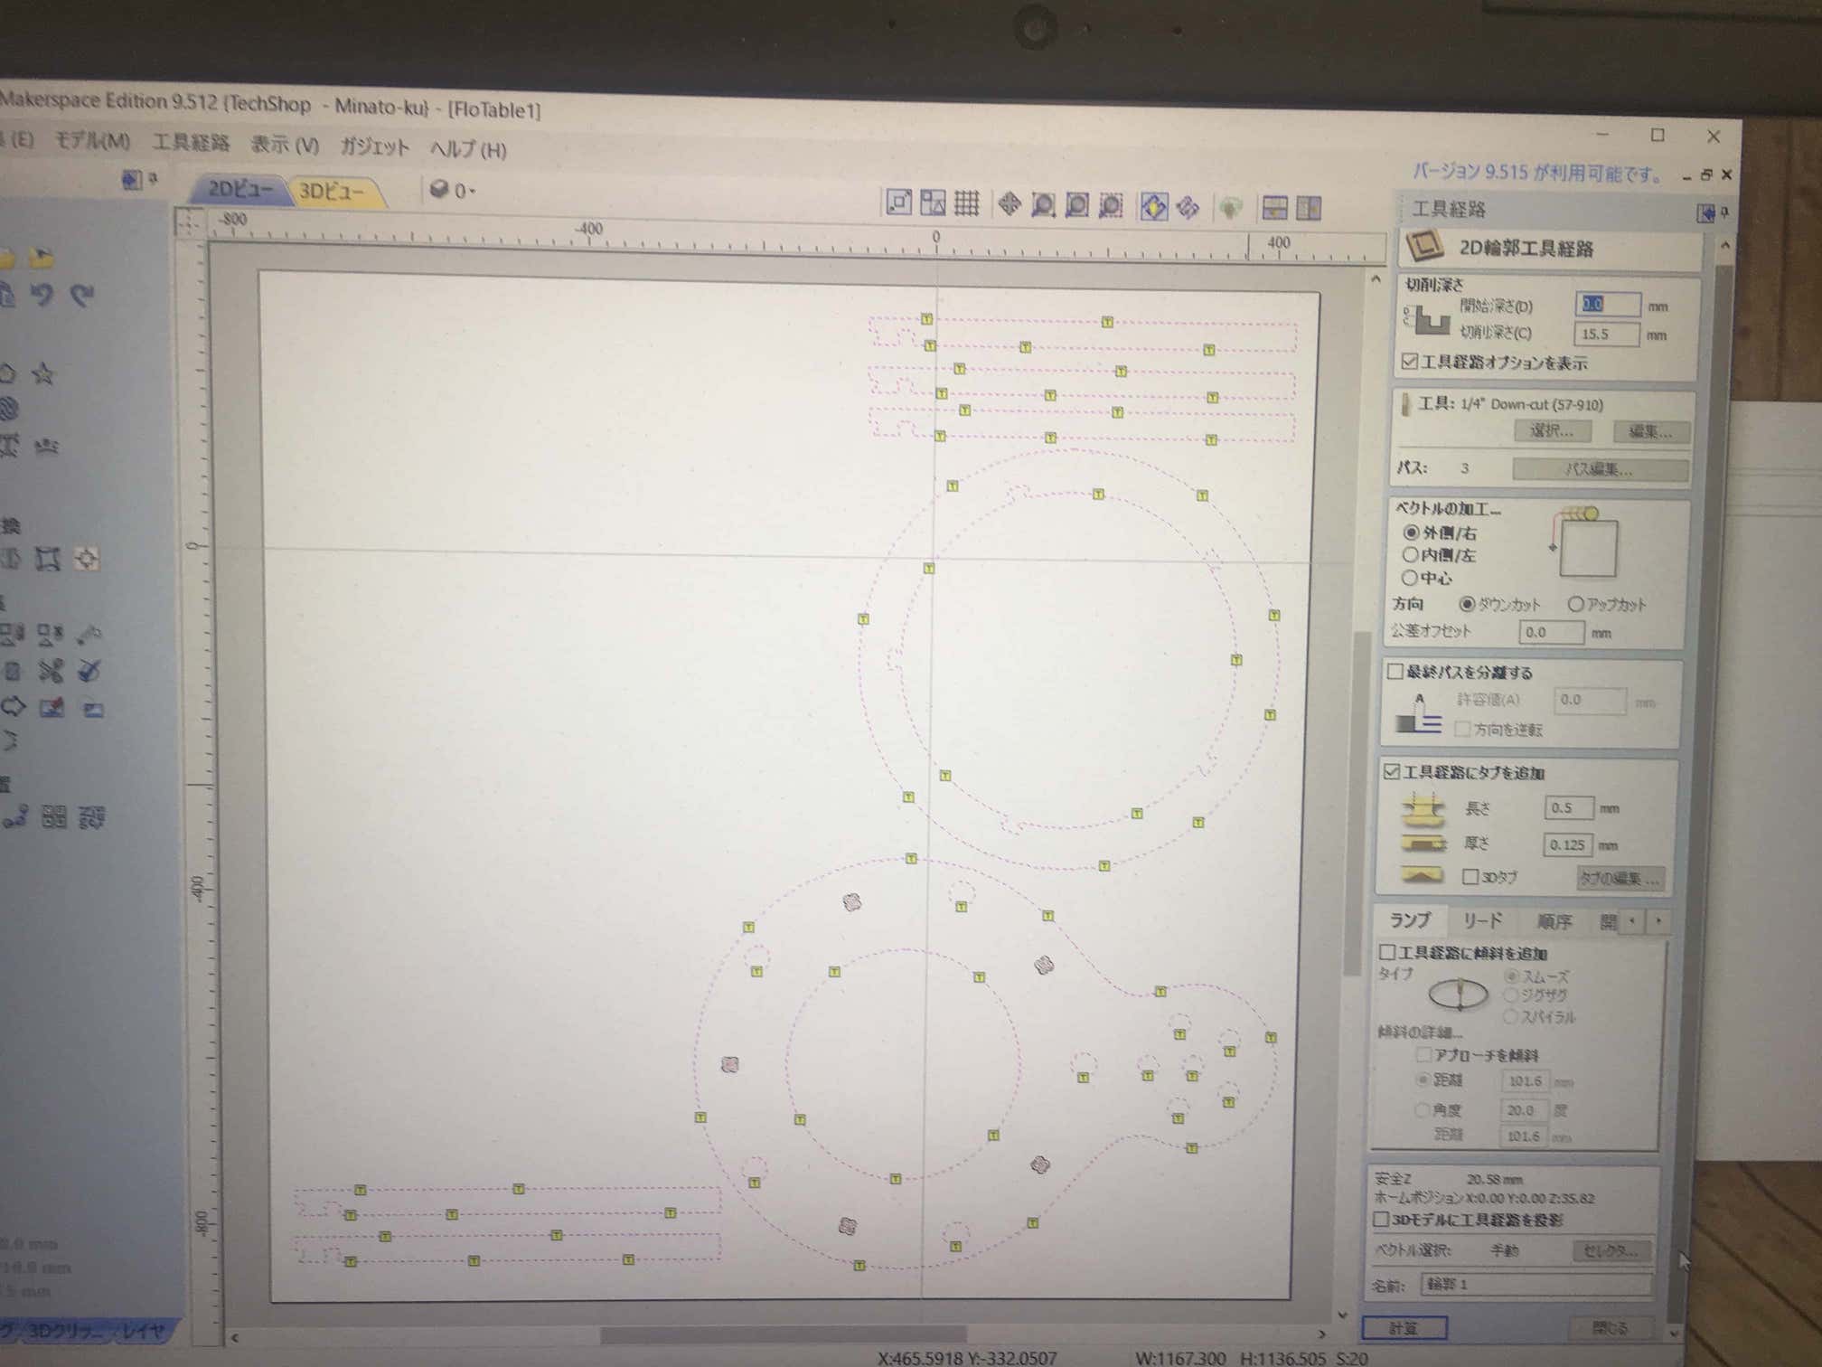The image size is (1822, 1367).
Task: Toggle the snap to grid icon
Action: (966, 203)
